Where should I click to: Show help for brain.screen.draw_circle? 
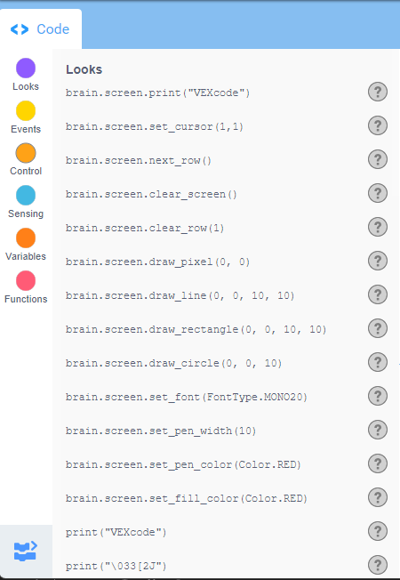(378, 362)
